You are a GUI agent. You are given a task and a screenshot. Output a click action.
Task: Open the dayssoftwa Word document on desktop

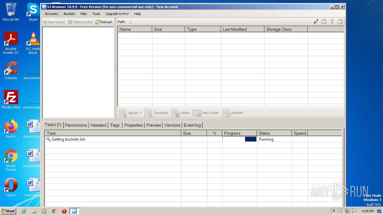point(32,129)
